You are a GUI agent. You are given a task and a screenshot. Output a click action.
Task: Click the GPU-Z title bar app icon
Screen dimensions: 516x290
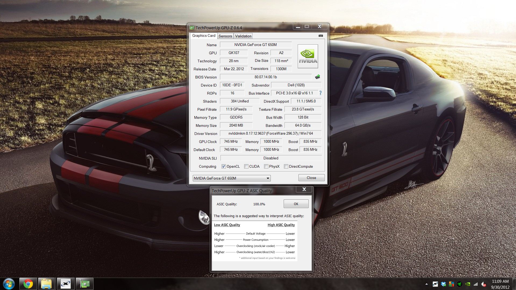tap(192, 28)
